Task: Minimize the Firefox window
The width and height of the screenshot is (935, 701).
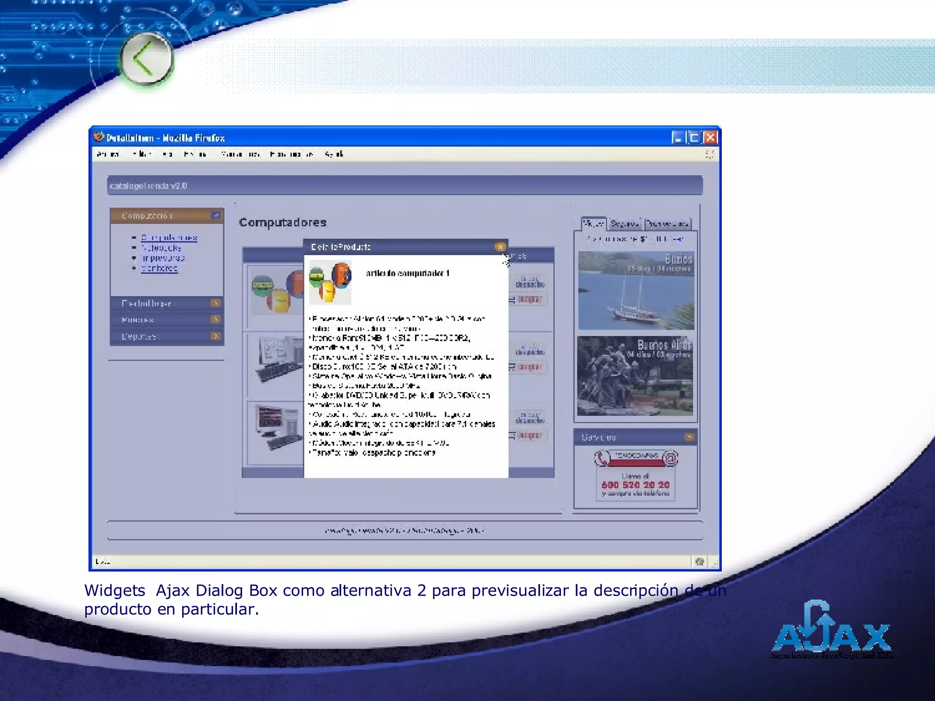Action: 678,137
